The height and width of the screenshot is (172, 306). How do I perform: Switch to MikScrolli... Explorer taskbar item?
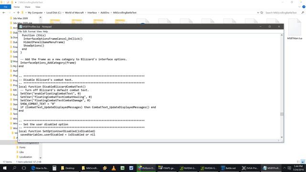90,168
